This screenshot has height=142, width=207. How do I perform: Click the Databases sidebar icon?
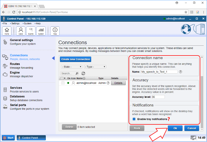click(x=5, y=98)
